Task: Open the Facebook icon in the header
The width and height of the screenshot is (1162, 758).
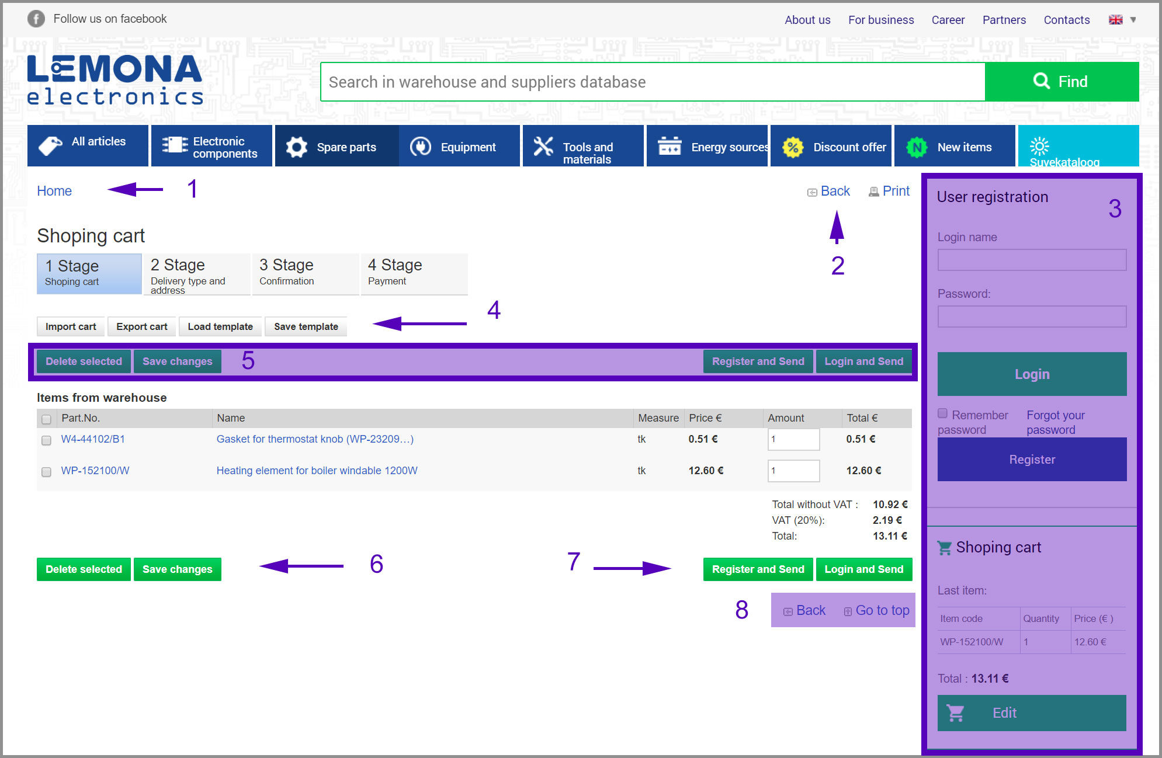Action: tap(36, 19)
